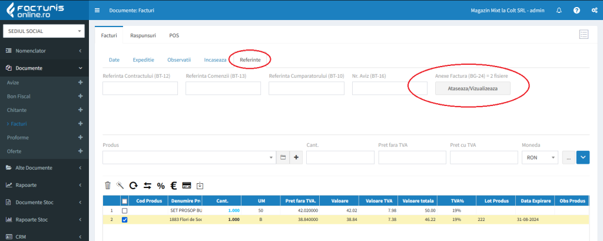
Task: Open the settings gears icon
Action: [594, 11]
